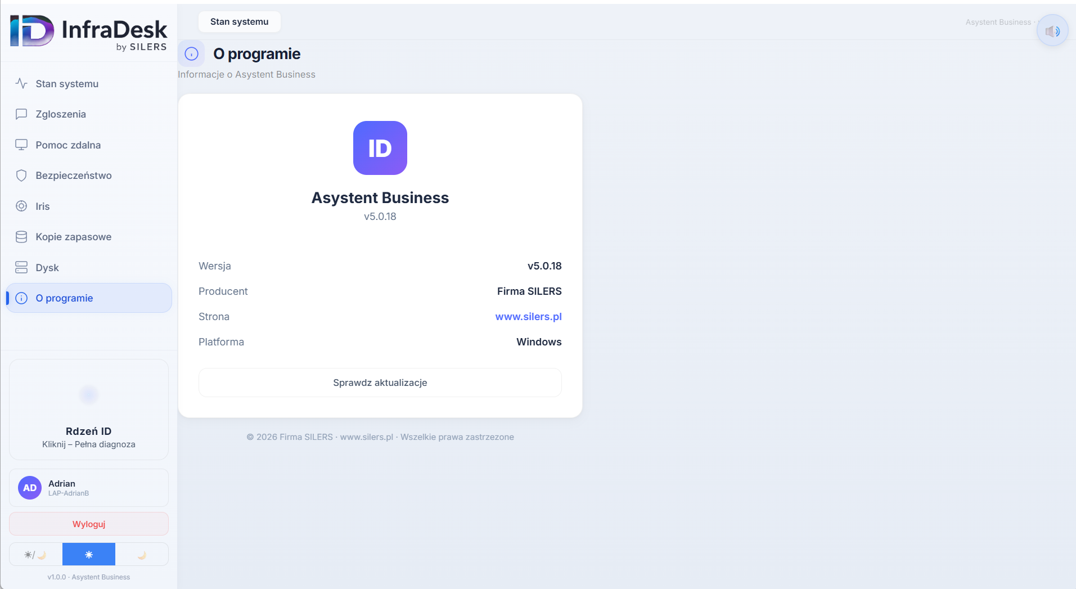Click the Platforma label
This screenshot has height=589, width=1076.
coord(221,342)
